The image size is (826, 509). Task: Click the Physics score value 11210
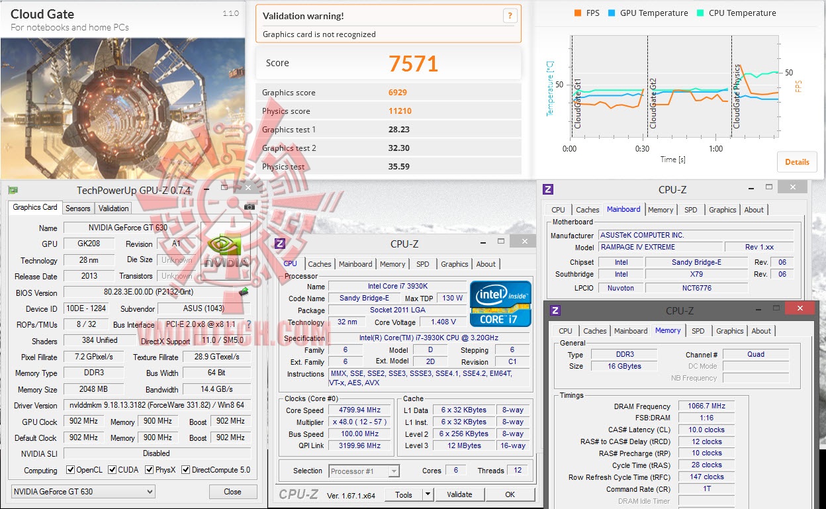400,111
